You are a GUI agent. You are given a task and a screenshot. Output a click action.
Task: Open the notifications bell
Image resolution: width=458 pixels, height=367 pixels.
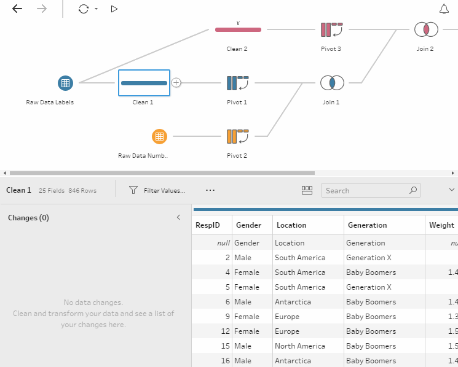444,9
